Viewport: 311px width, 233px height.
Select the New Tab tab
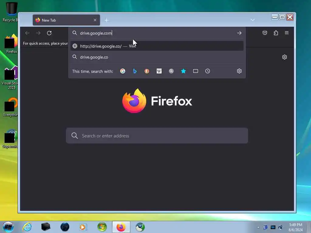pyautogui.click(x=66, y=20)
